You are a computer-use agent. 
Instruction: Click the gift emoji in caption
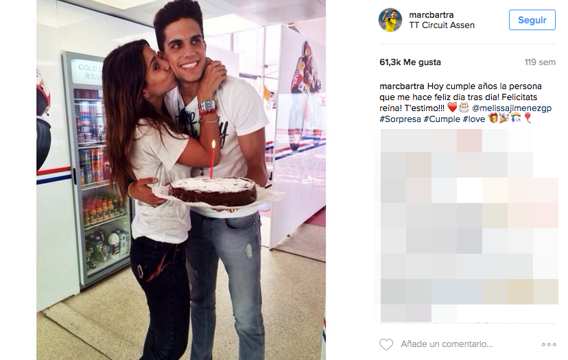(x=493, y=118)
